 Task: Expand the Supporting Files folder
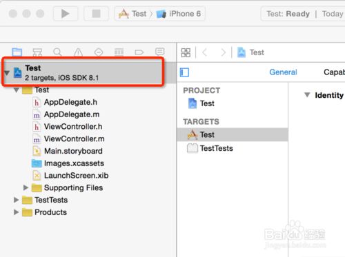click(26, 187)
